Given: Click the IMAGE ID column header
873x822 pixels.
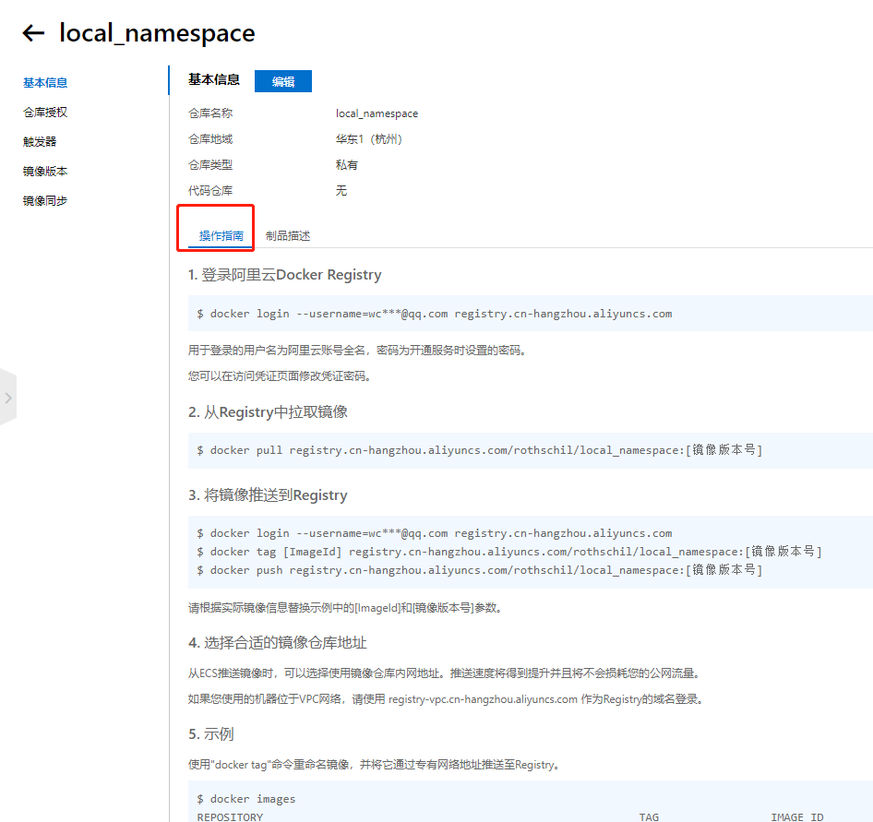Looking at the screenshot, I should (797, 817).
